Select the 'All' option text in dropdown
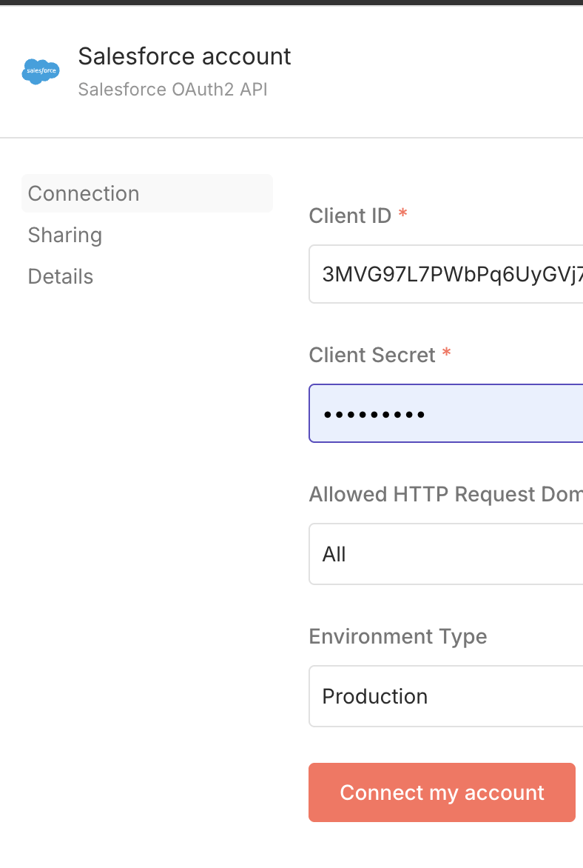Image resolution: width=583 pixels, height=868 pixels. tap(334, 554)
